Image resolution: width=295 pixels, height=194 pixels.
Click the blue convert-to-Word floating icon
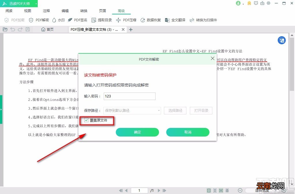282,40
